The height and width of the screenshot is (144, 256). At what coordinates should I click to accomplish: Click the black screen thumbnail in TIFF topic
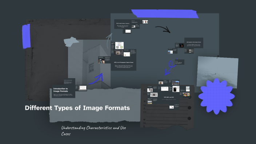tap(176, 89)
